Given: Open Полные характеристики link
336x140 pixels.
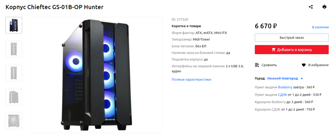Looking at the screenshot, I should (x=191, y=80).
